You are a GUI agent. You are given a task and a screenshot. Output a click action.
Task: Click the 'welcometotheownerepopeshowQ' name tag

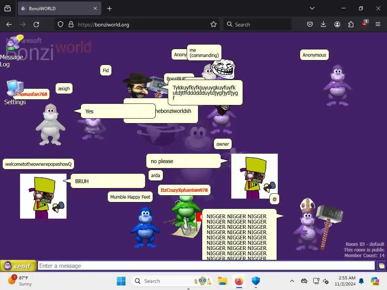[38, 164]
